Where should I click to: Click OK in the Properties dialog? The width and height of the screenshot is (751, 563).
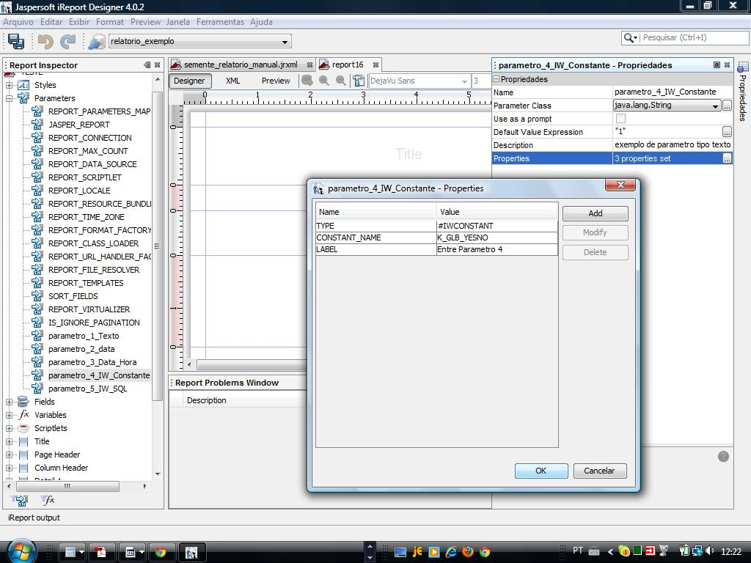pos(541,471)
